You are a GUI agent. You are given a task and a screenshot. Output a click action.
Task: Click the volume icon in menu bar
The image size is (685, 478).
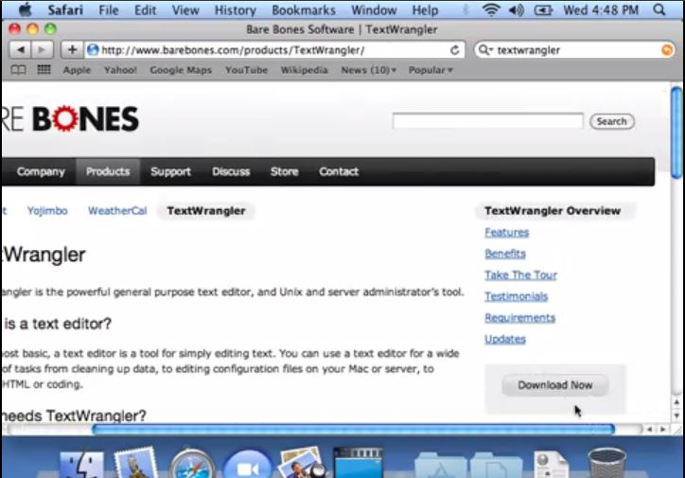point(517,9)
